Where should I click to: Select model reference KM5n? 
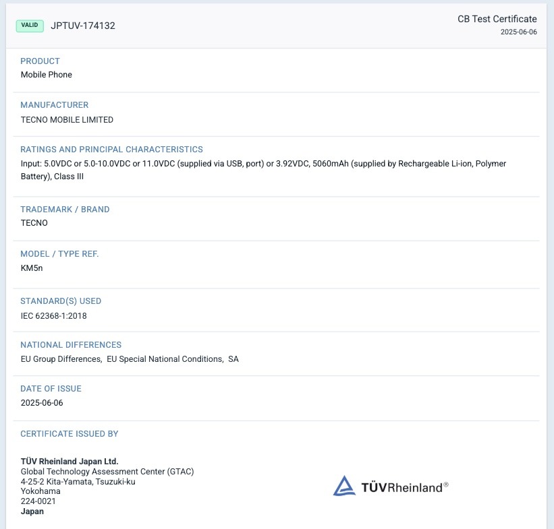32,268
